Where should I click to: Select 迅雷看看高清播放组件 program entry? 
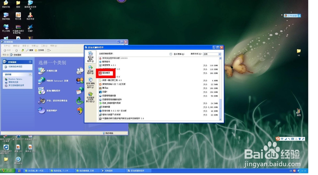(110, 100)
